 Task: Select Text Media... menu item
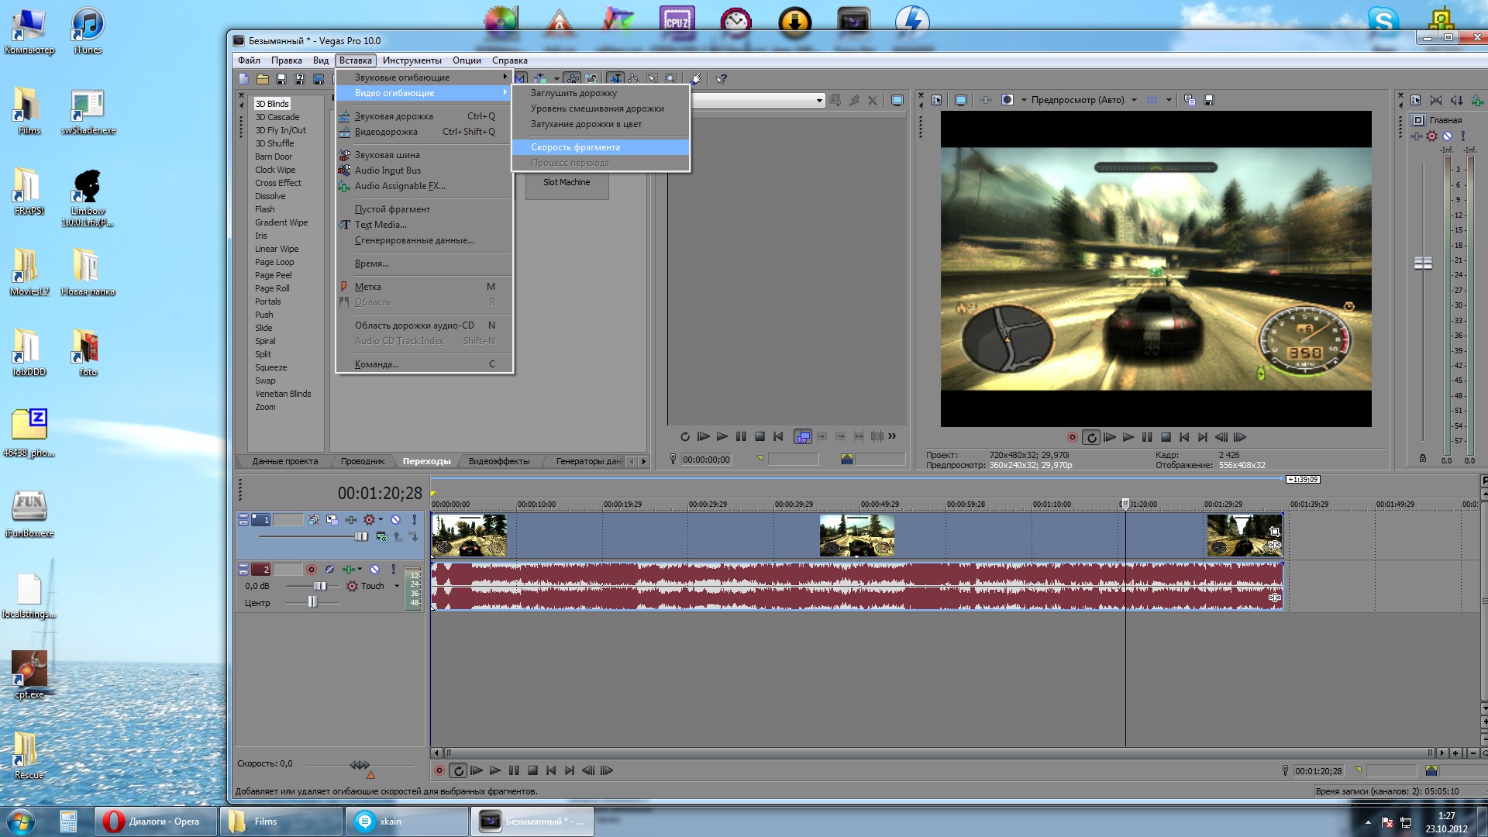(x=425, y=225)
